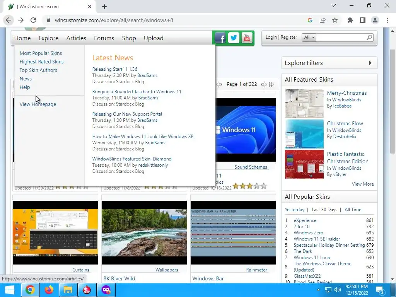Click the Google icon in address bar
This screenshot has width=396, height=297.
(x=310, y=20)
